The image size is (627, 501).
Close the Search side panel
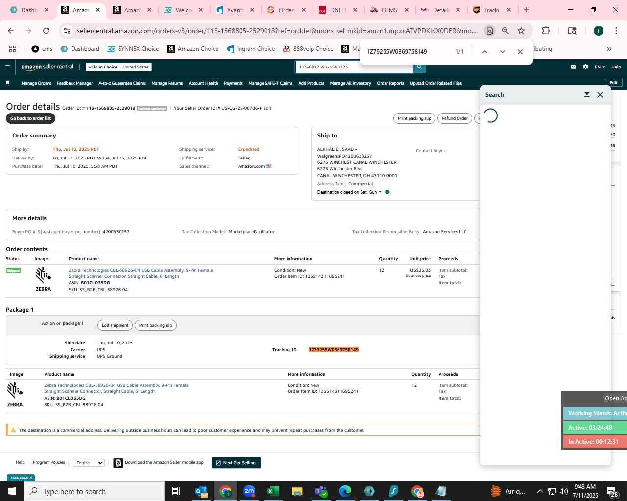pos(600,95)
